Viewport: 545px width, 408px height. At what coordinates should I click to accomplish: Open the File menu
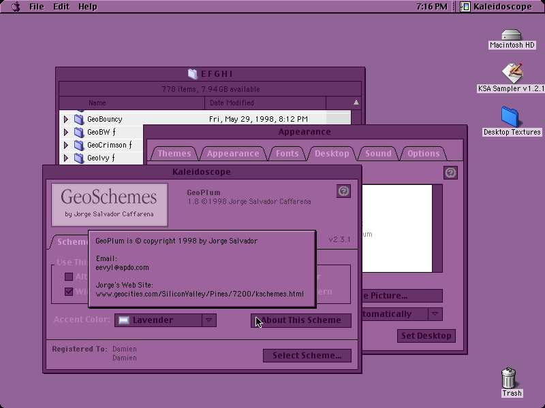point(37,7)
